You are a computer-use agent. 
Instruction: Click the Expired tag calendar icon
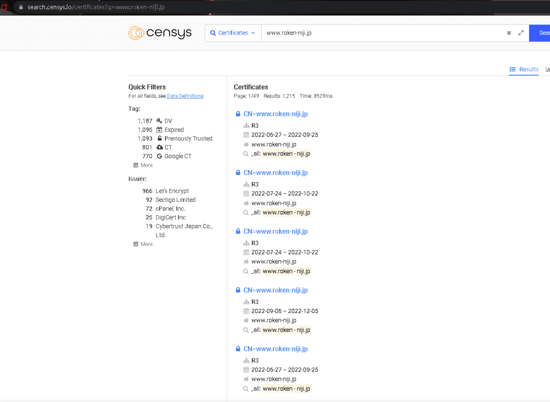coord(159,130)
